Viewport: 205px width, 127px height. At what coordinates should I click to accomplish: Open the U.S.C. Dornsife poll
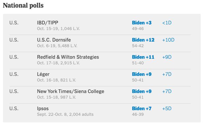pyautogui.click(x=54, y=40)
